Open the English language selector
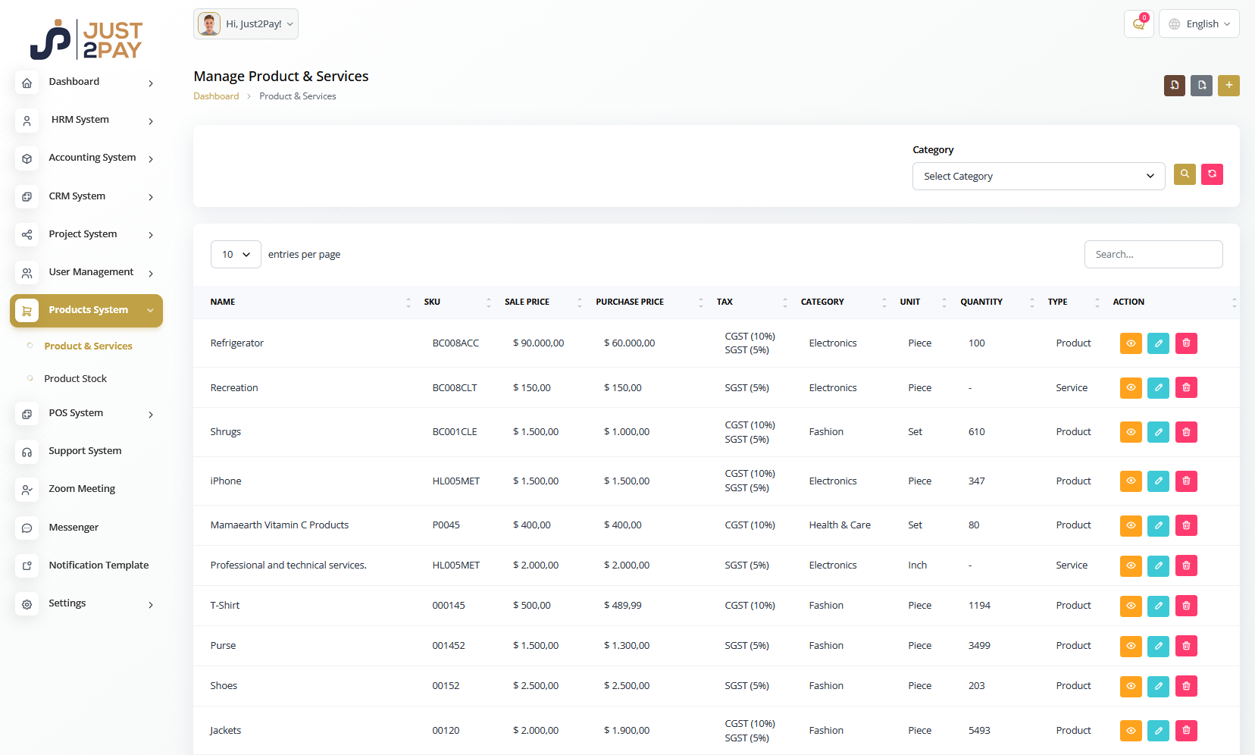The image size is (1255, 755). tap(1199, 23)
